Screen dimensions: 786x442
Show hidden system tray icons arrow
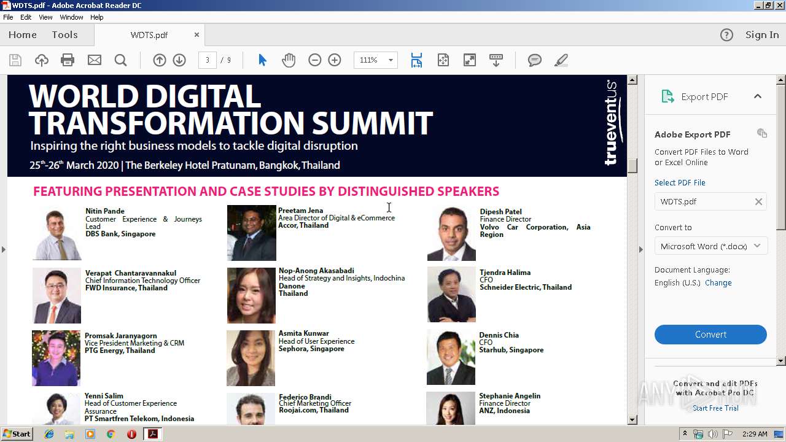pos(685,434)
